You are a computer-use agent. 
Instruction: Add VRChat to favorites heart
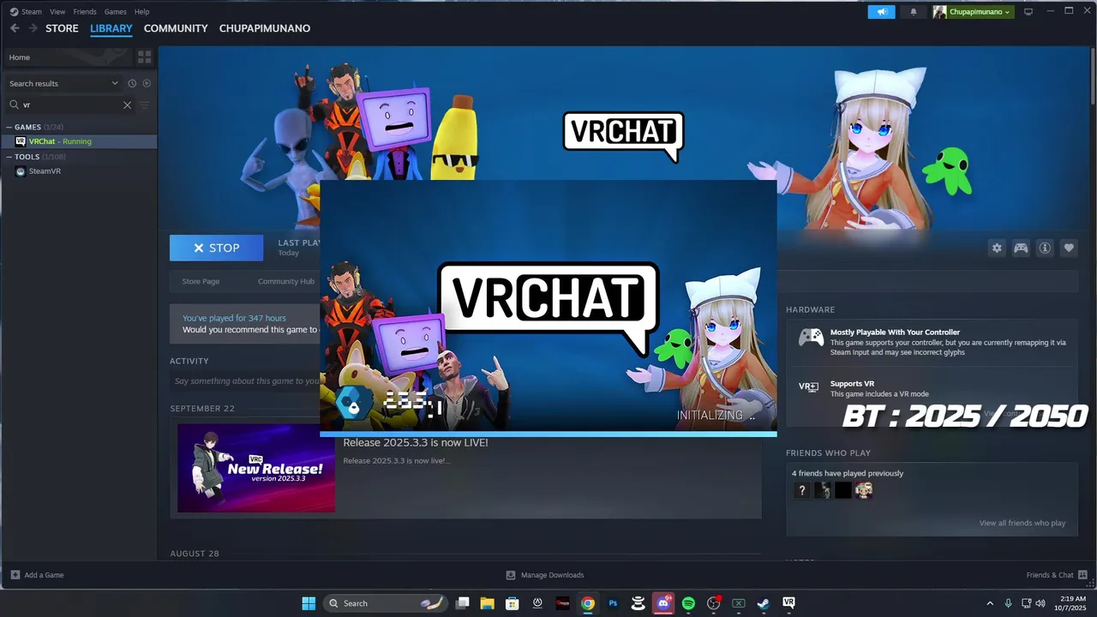(1069, 248)
